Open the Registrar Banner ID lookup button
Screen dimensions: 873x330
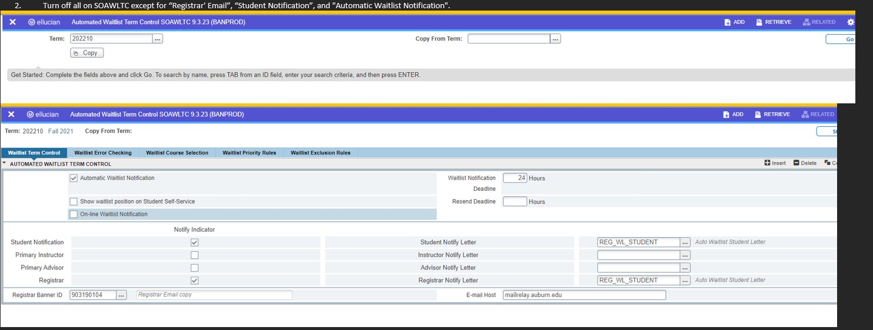[121, 295]
